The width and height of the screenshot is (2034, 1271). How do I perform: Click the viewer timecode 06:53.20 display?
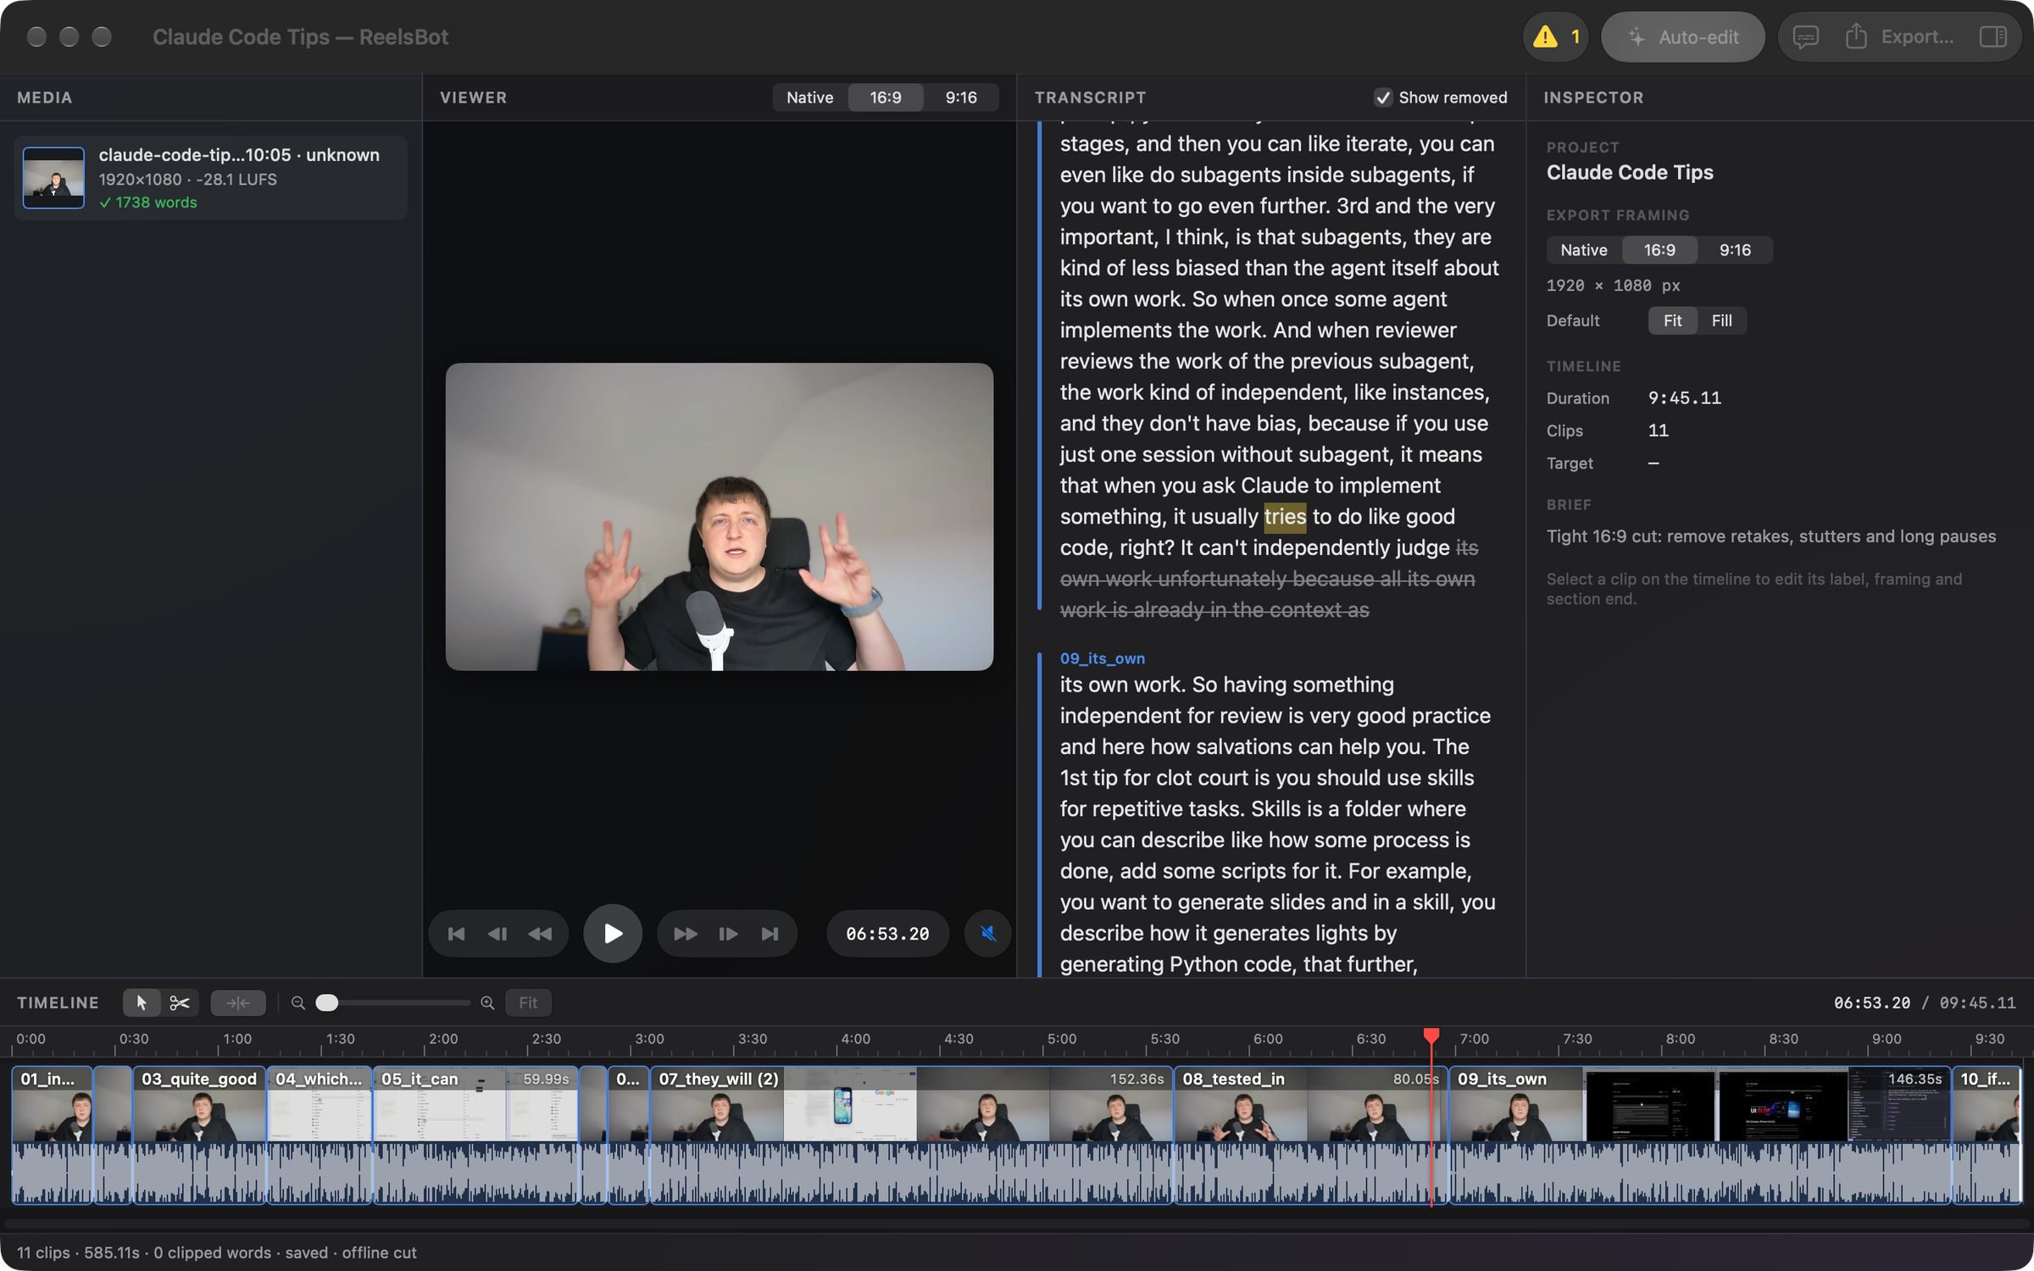pos(887,934)
